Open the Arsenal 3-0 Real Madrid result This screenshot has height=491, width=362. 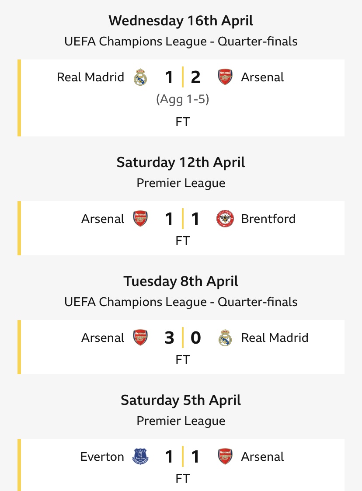[x=181, y=347]
